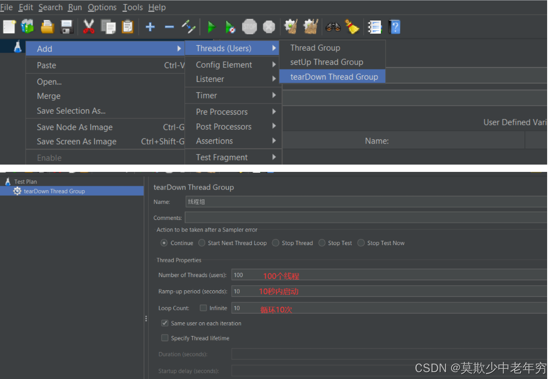Click the blue plus Expand All icon

pyautogui.click(x=150, y=27)
